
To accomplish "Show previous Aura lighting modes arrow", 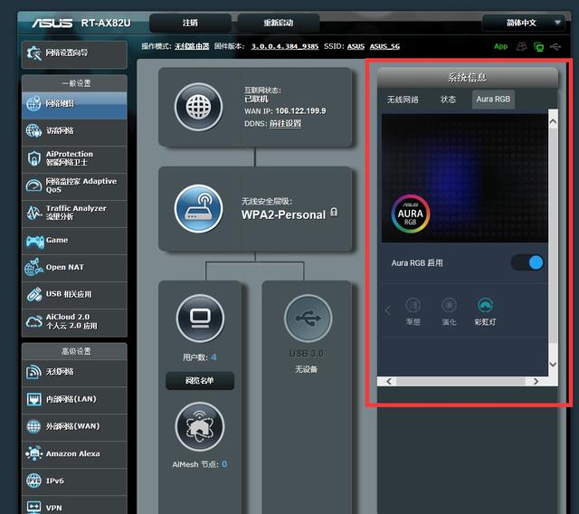I will coord(388,310).
